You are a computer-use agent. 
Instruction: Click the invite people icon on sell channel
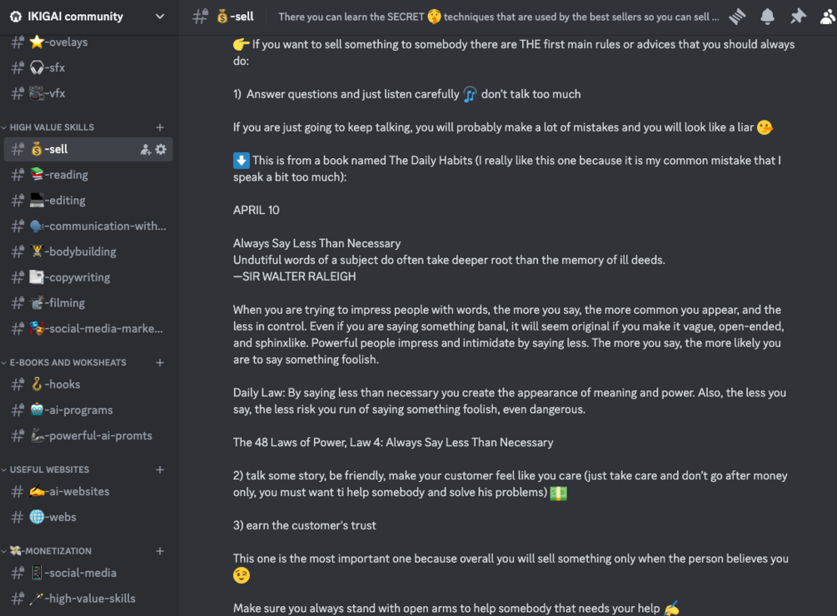(x=146, y=150)
